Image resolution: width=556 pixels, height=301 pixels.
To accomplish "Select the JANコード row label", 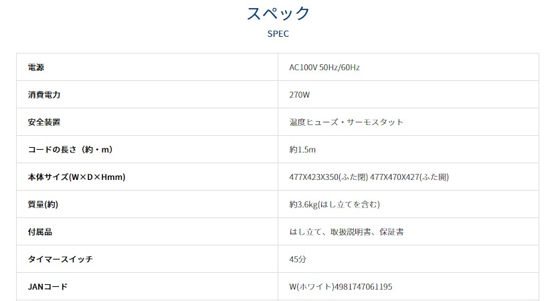I will coord(48,286).
